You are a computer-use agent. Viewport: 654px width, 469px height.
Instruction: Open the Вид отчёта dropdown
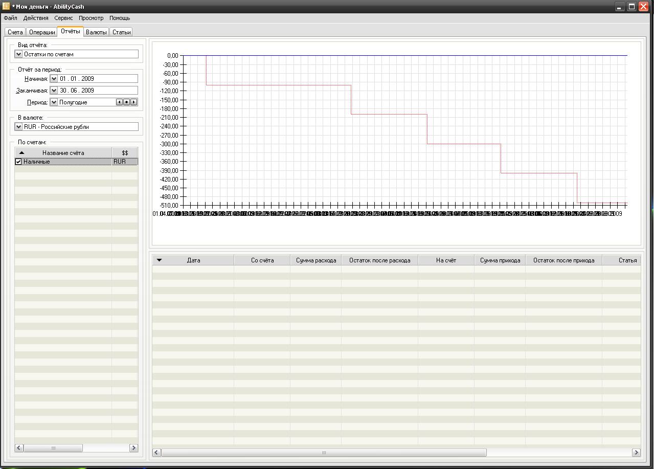pyautogui.click(x=19, y=54)
